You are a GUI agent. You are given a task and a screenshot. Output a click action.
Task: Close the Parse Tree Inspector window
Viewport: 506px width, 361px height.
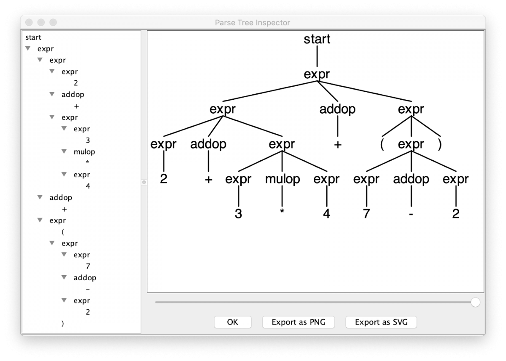point(29,22)
